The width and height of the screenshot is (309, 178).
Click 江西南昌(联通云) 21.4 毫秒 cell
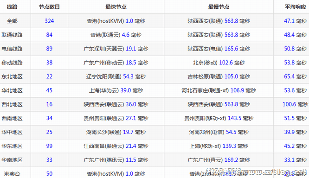[x=116, y=146]
